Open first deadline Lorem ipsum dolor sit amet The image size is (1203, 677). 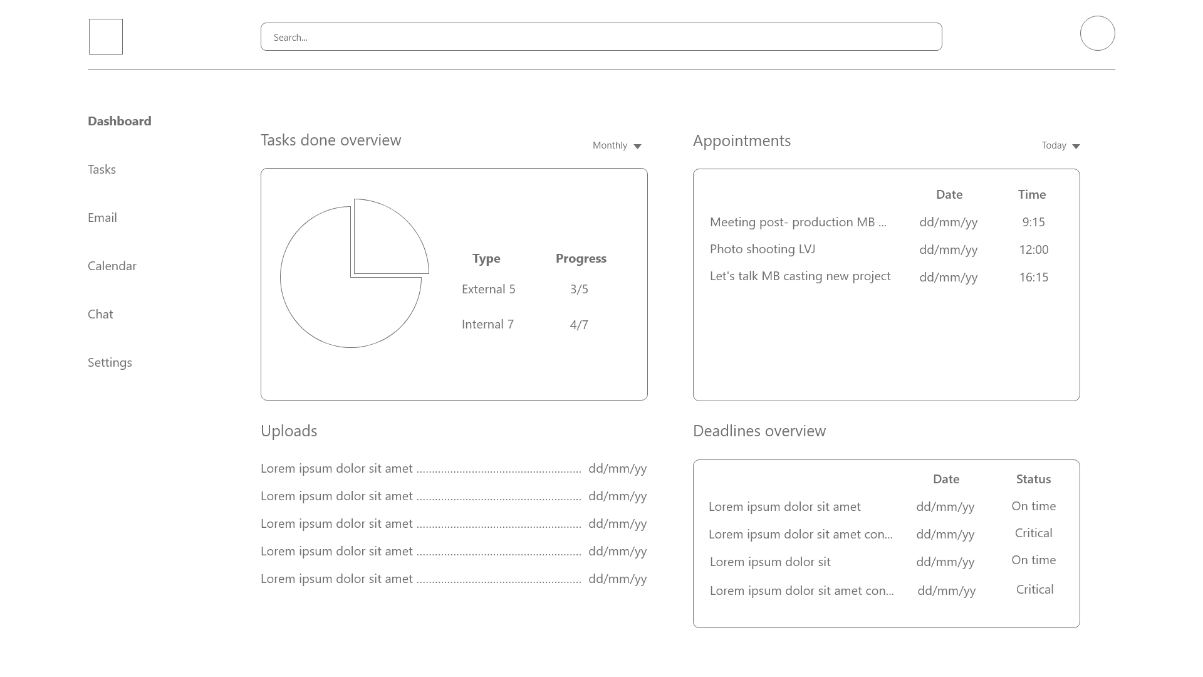tap(784, 506)
